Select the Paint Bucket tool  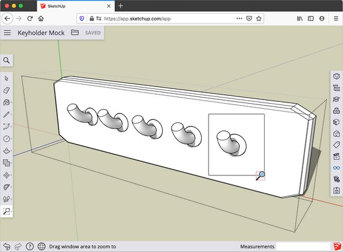pos(6,103)
